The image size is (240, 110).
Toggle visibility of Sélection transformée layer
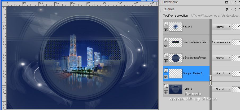click(x=165, y=61)
